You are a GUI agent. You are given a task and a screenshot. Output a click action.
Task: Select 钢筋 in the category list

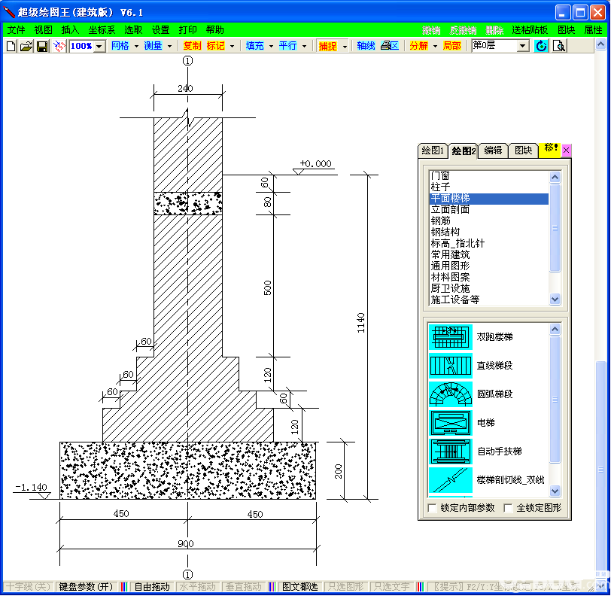[488, 221]
